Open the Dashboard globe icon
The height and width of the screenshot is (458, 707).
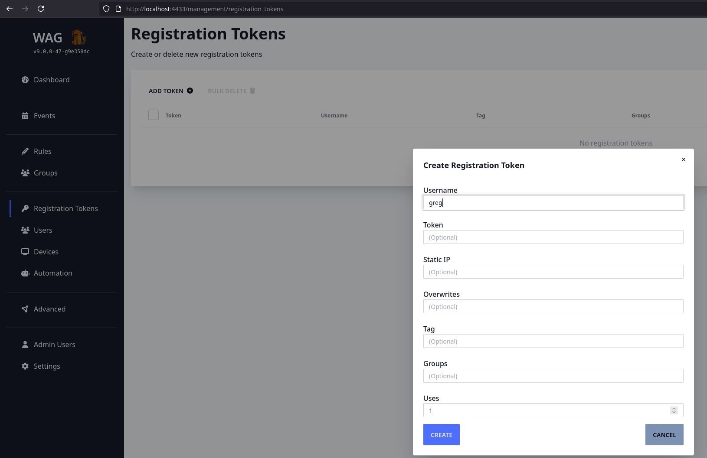click(x=25, y=80)
